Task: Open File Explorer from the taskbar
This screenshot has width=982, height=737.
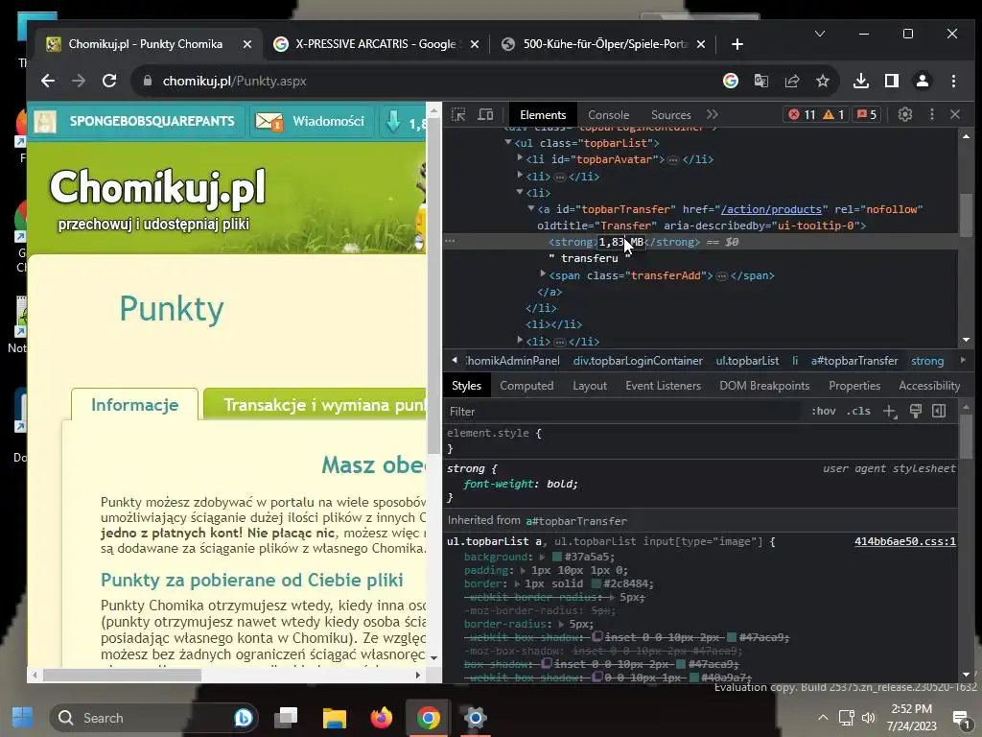Action: point(334,718)
